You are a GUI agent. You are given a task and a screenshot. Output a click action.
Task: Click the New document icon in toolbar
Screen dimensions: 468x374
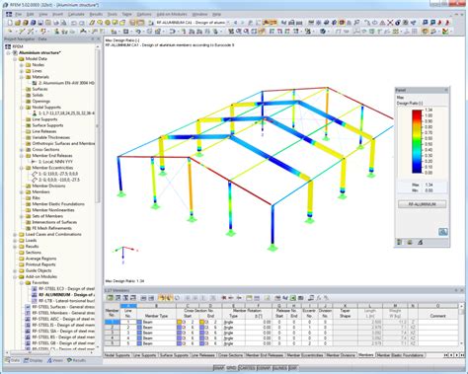[10, 23]
